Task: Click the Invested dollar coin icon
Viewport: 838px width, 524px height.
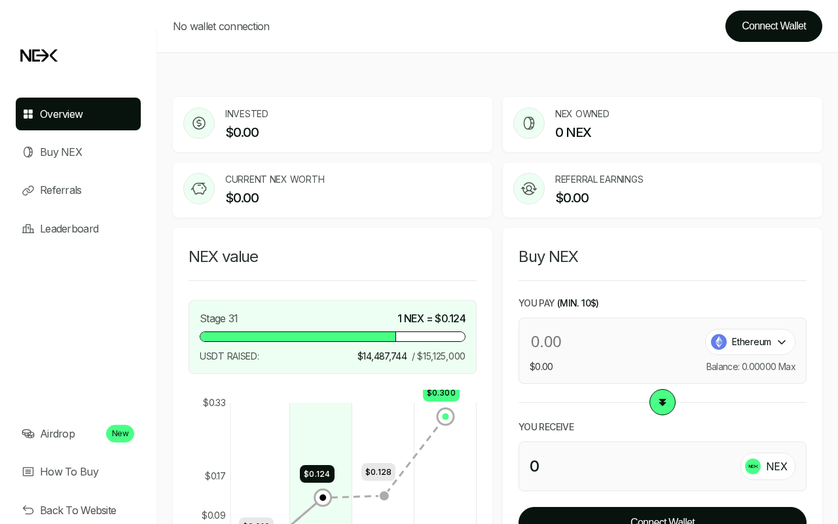Action: [x=199, y=123]
